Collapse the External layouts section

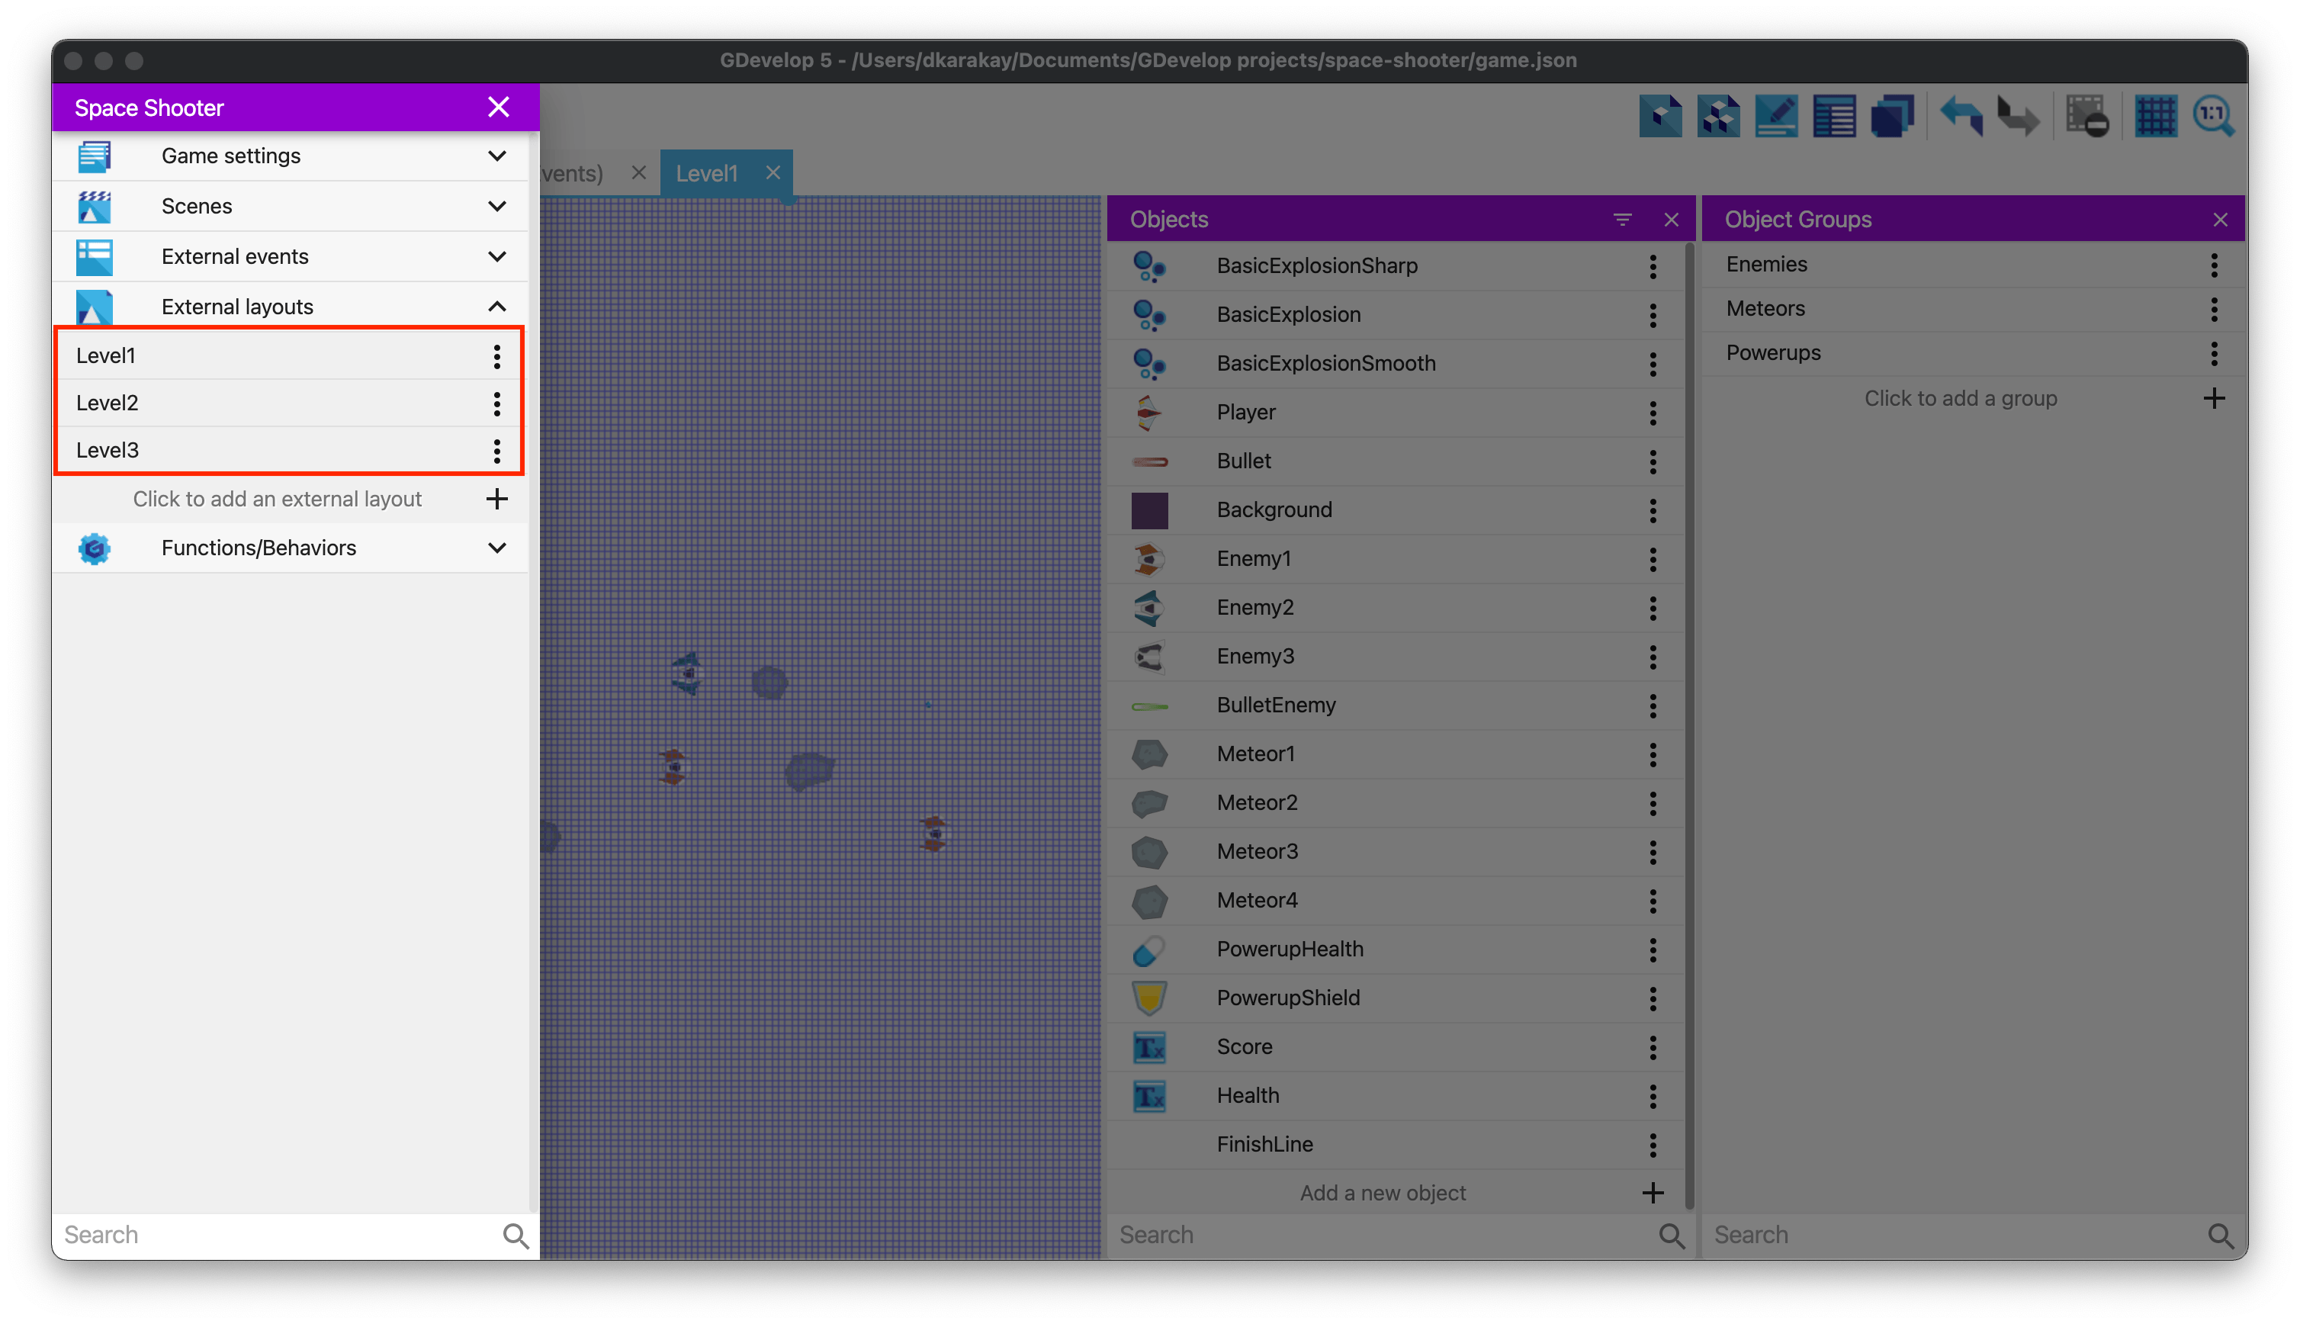tap(496, 307)
